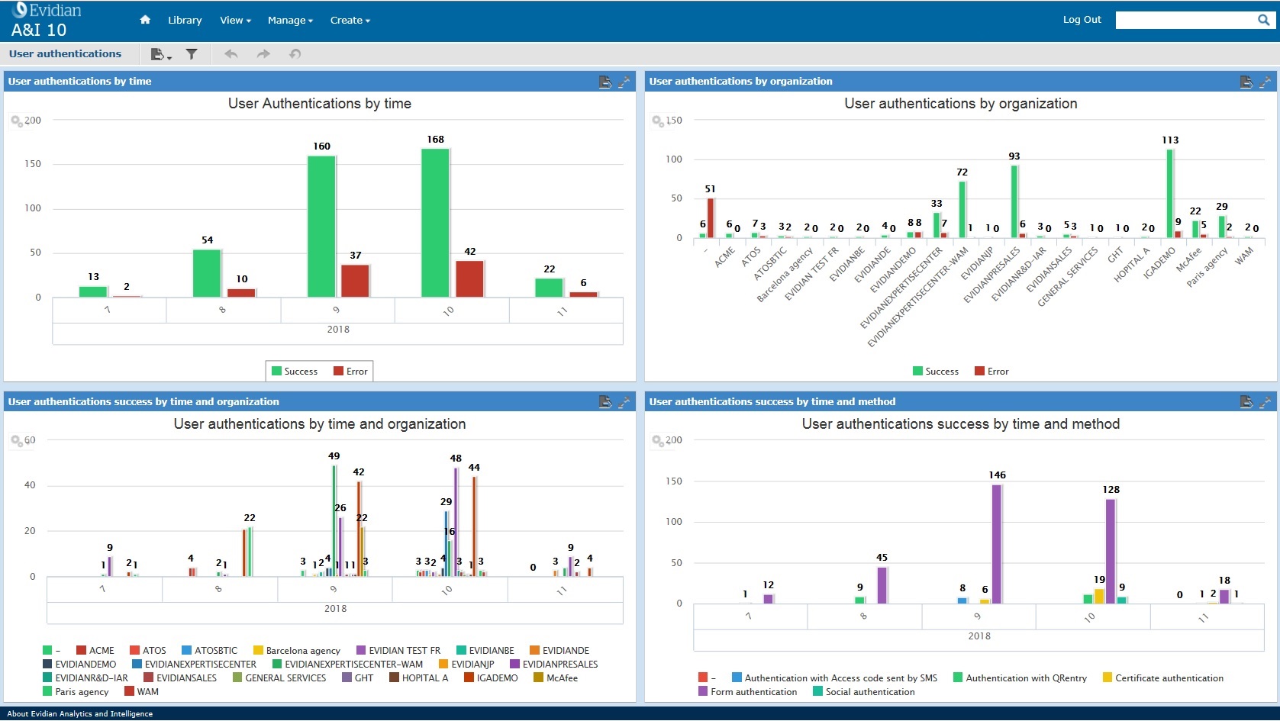The width and height of the screenshot is (1280, 721).
Task: Select the WAM legend entry
Action: click(x=141, y=692)
